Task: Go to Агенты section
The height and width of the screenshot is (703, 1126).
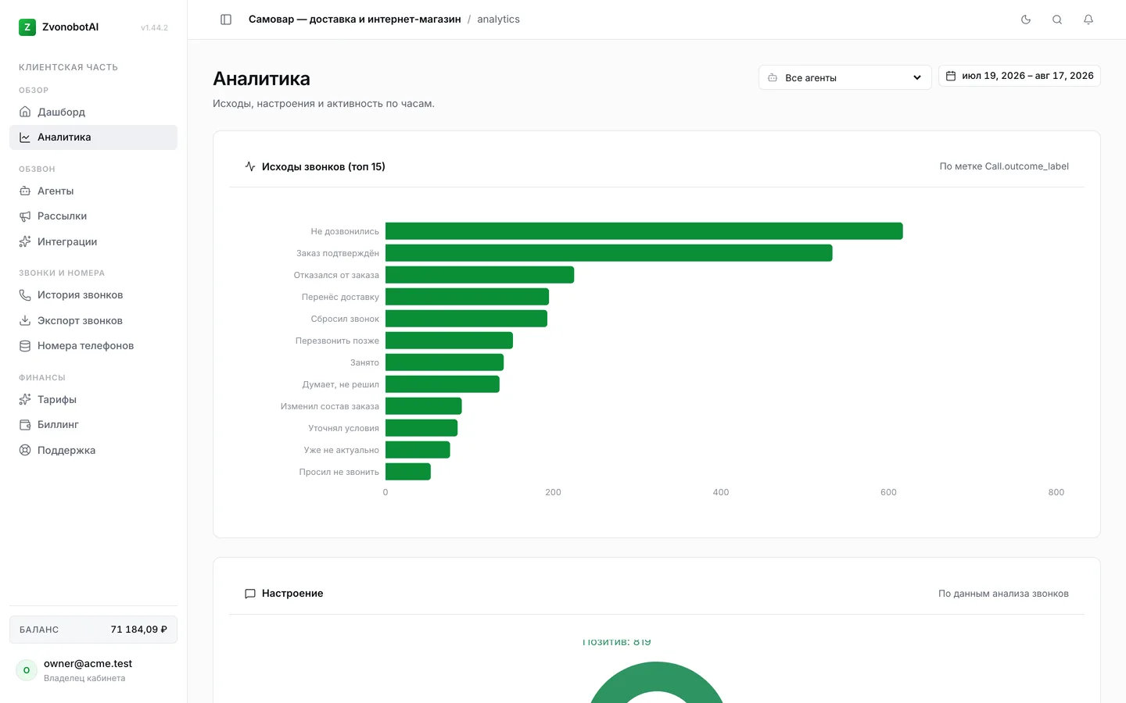Action: pyautogui.click(x=93, y=191)
